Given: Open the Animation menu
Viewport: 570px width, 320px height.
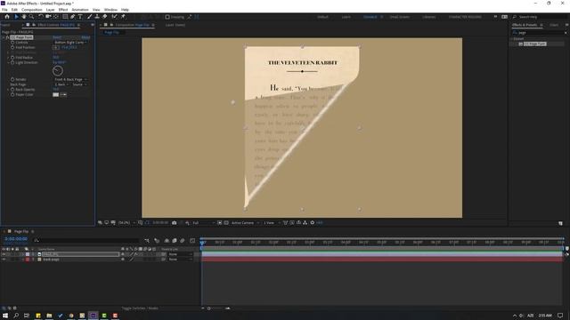Looking at the screenshot, I should [80, 10].
